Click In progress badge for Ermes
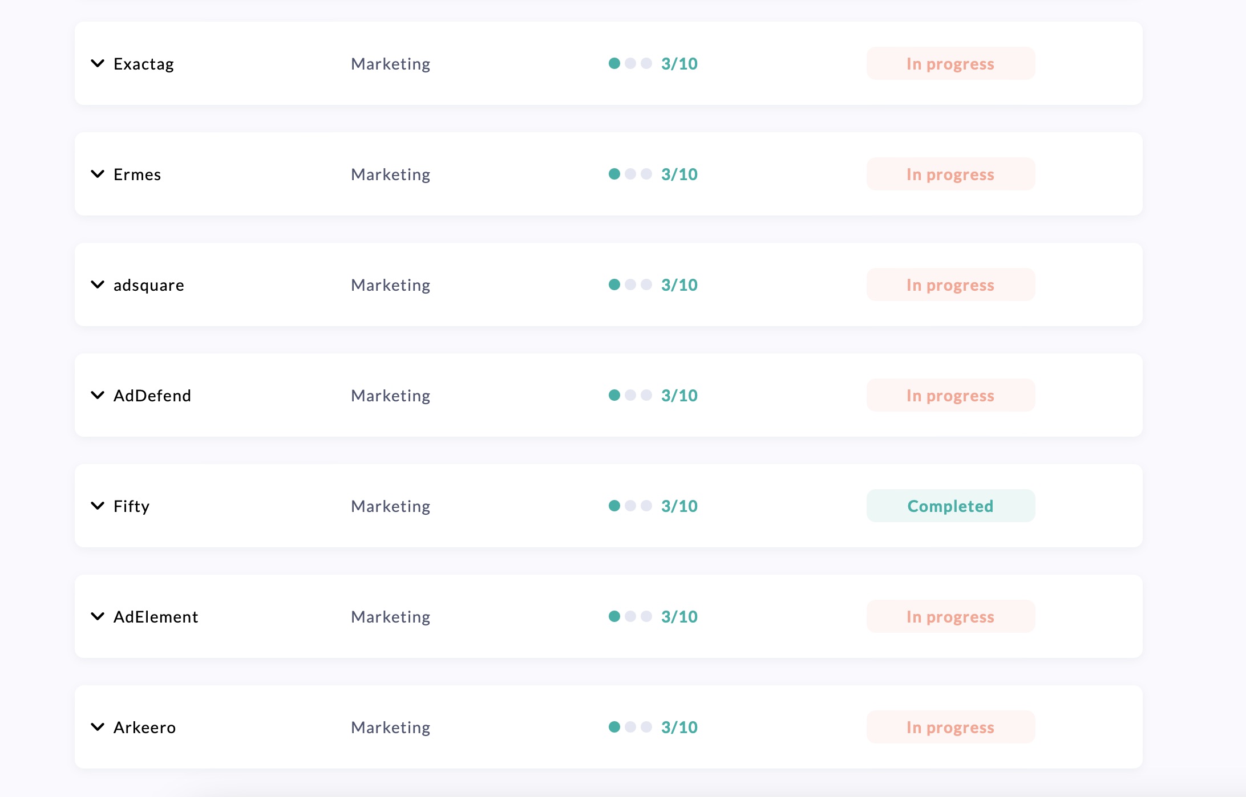Image resolution: width=1246 pixels, height=797 pixels. (x=950, y=174)
